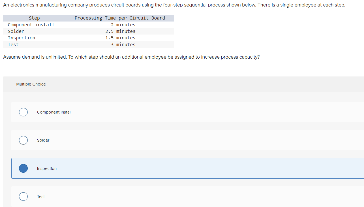Click the introductory electronics manufacturing company paragraph

174,5
